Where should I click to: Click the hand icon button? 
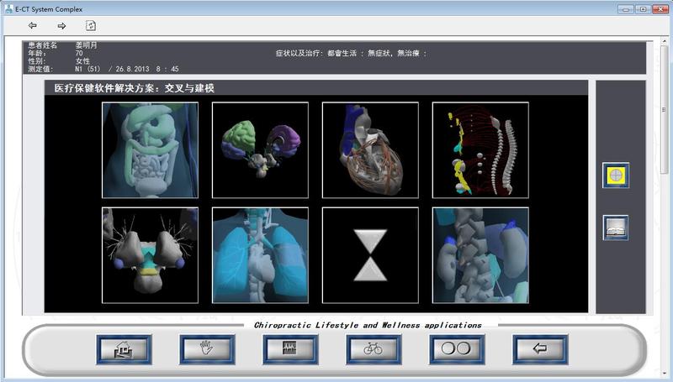click(x=207, y=348)
